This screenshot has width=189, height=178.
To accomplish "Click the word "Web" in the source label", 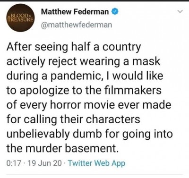I will 103,163.
